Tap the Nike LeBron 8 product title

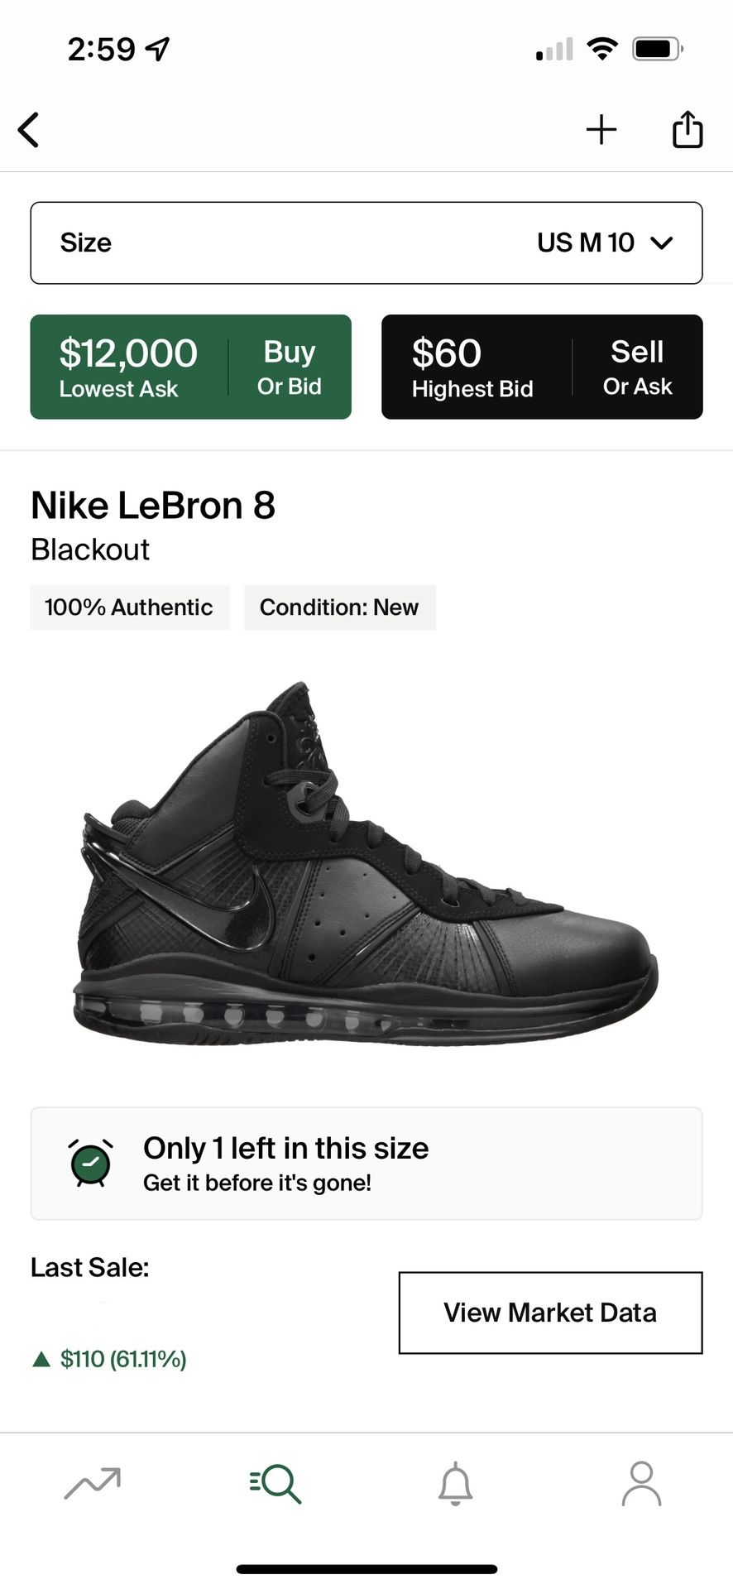tap(153, 506)
